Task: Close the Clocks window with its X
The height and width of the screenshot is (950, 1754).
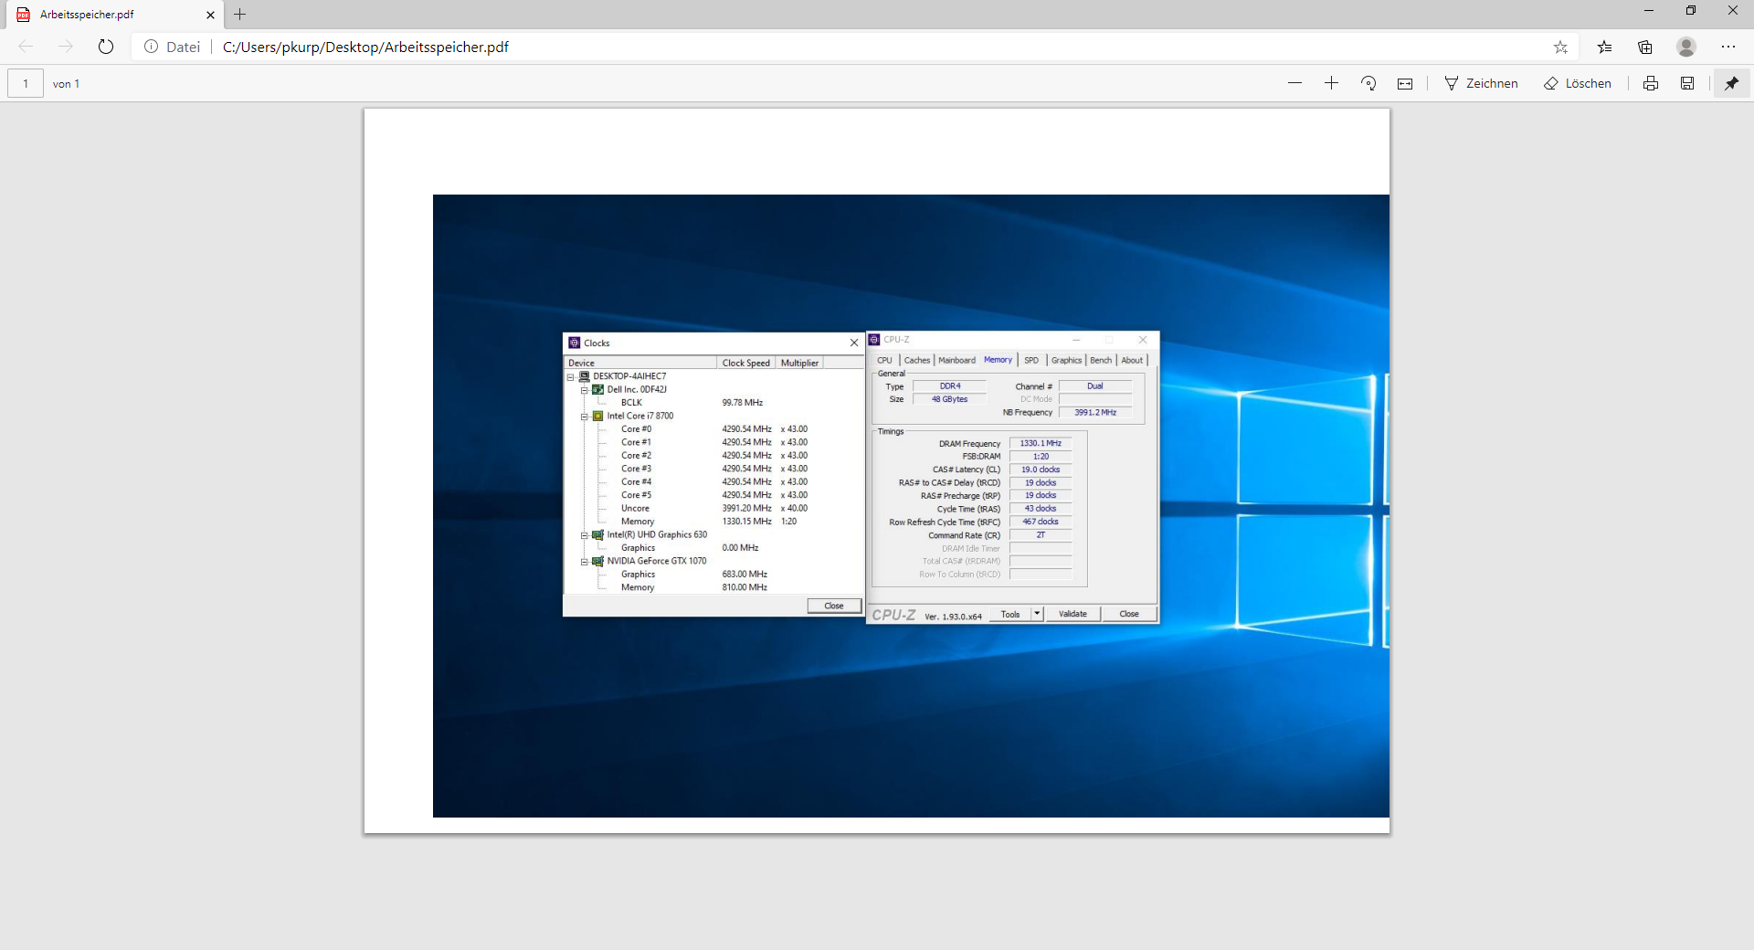Action: 854,343
